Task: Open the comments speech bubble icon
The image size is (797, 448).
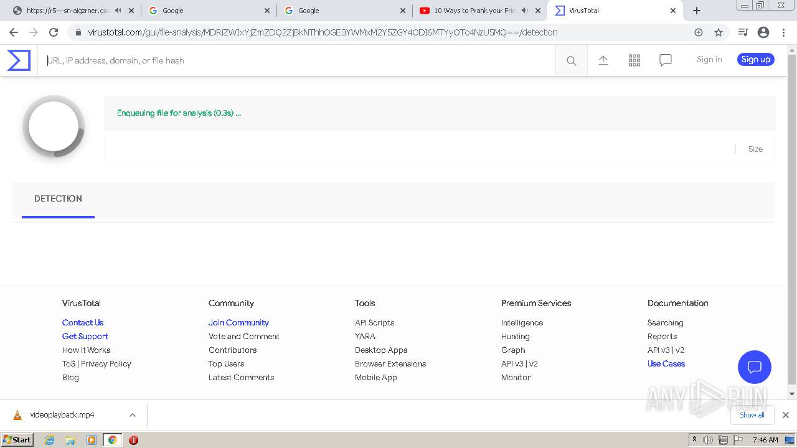Action: coord(666,60)
